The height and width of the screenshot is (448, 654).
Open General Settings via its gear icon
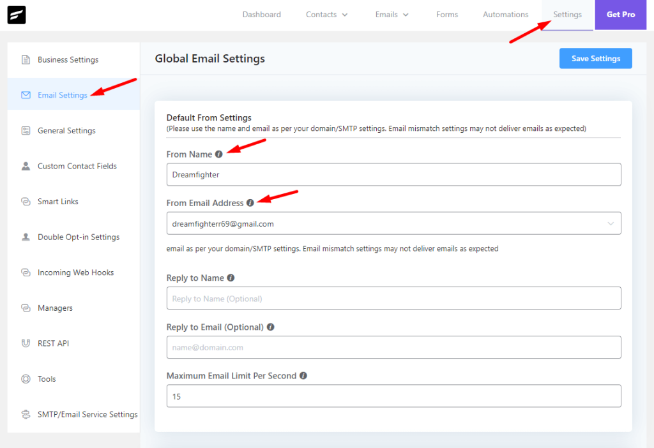coord(26,130)
